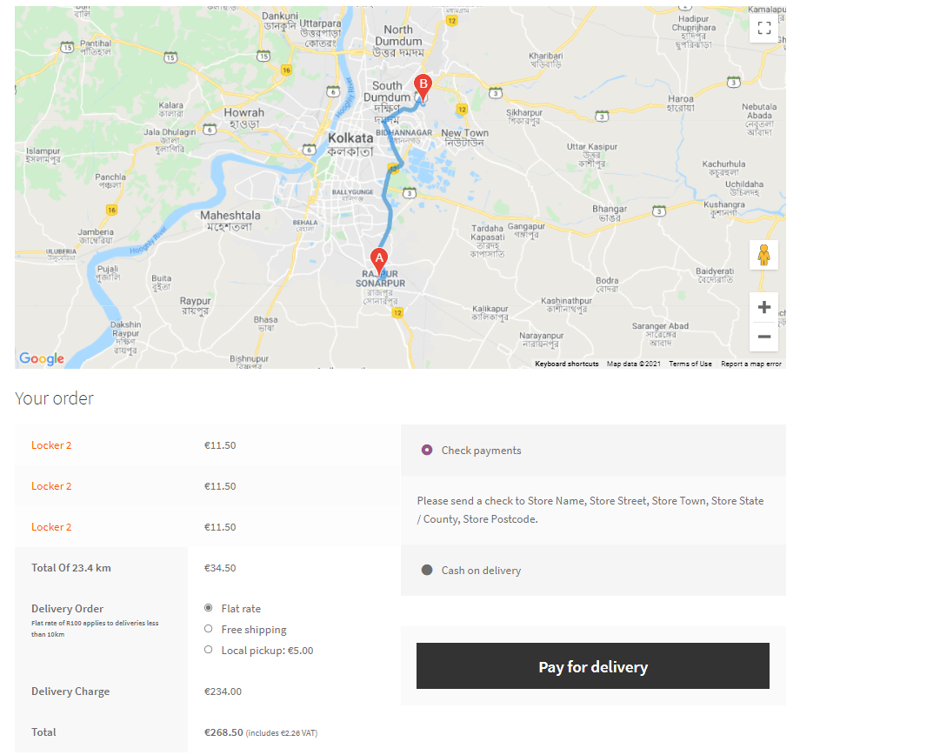940x755 pixels.
Task: Click the Your order heading
Action: pos(54,398)
